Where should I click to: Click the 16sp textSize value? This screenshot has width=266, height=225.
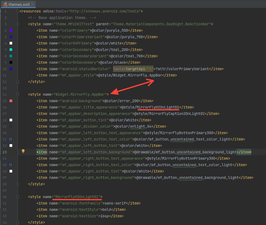[x=105, y=216]
